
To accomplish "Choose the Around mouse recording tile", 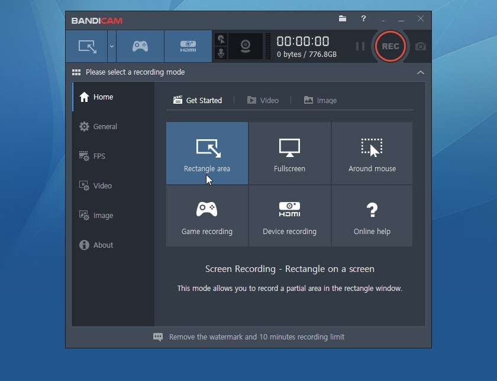I will (x=372, y=153).
